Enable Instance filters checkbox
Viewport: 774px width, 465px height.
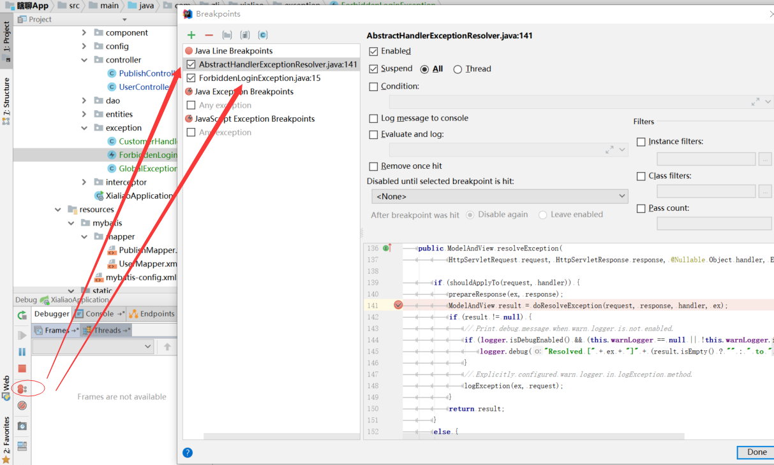pos(641,142)
